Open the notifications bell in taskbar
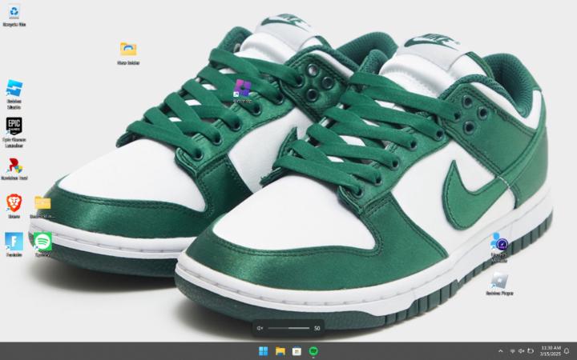Viewport: 577px width, 360px height. tap(567, 351)
